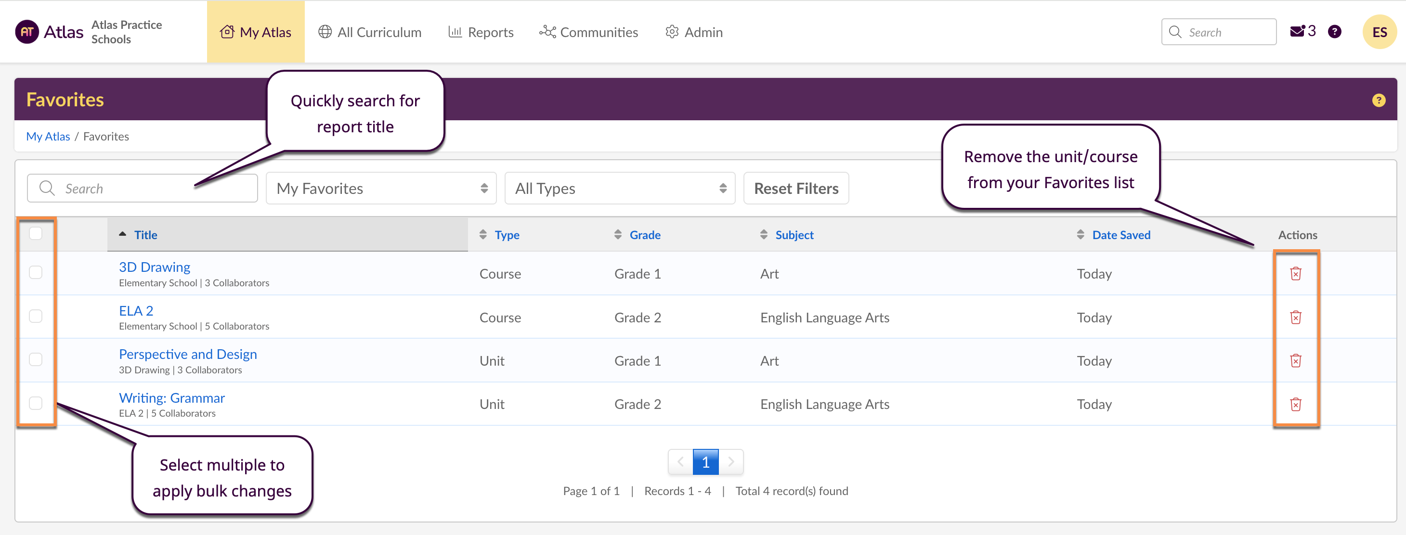Image resolution: width=1406 pixels, height=535 pixels.
Task: Open the mail notifications envelope icon
Action: point(1297,32)
